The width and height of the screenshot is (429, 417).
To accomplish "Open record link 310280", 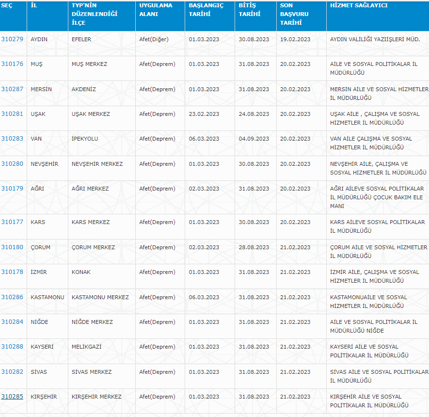I will coord(12,163).
